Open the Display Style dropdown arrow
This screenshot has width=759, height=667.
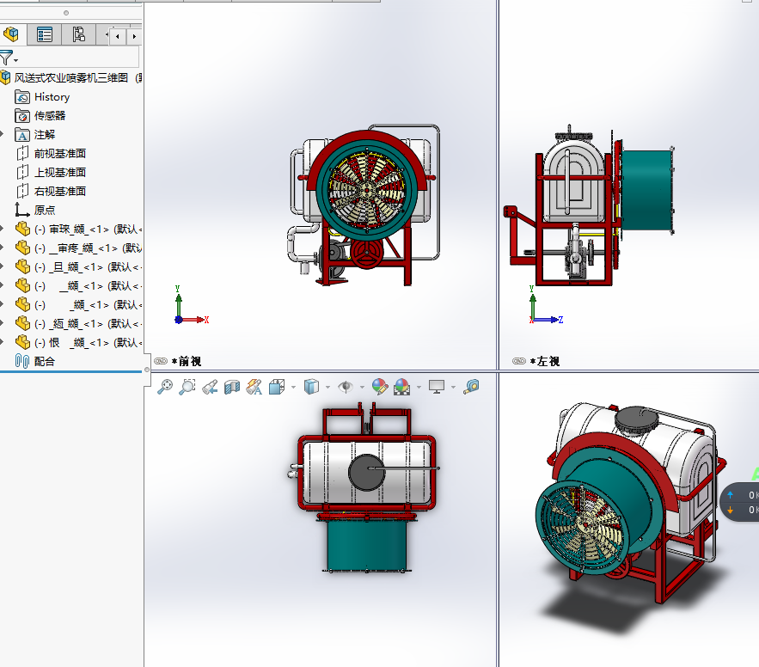[x=328, y=388]
